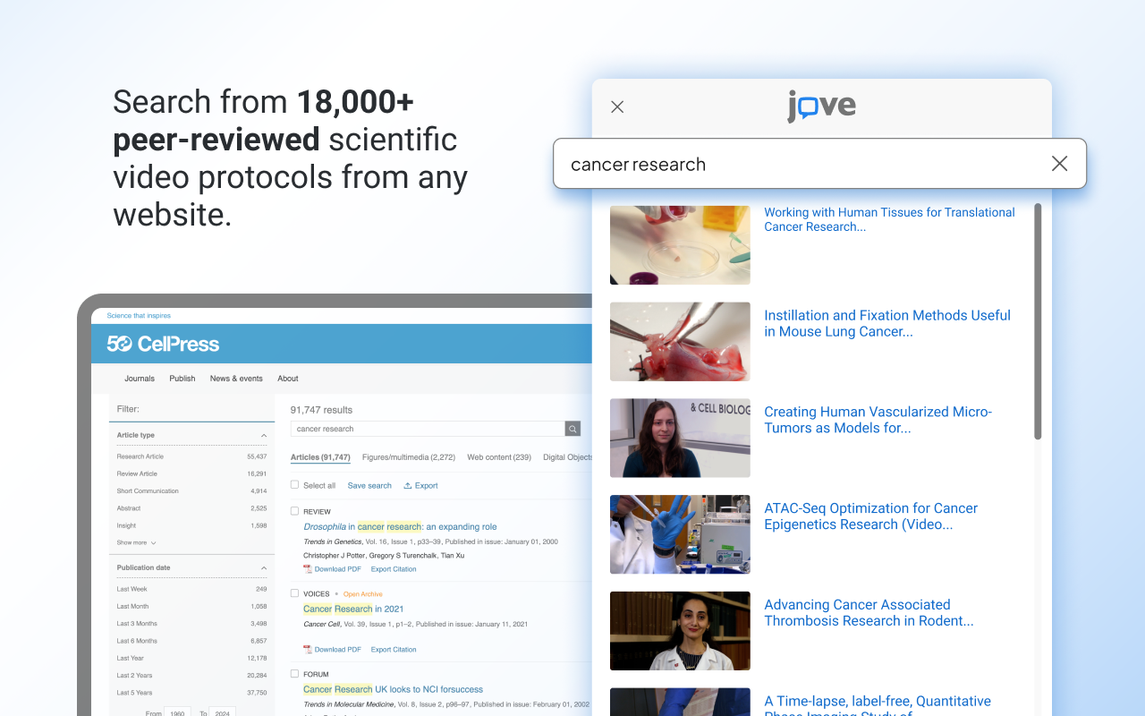Viewport: 1145px width, 716px height.
Task: Open the News & events menu
Action: tap(236, 379)
